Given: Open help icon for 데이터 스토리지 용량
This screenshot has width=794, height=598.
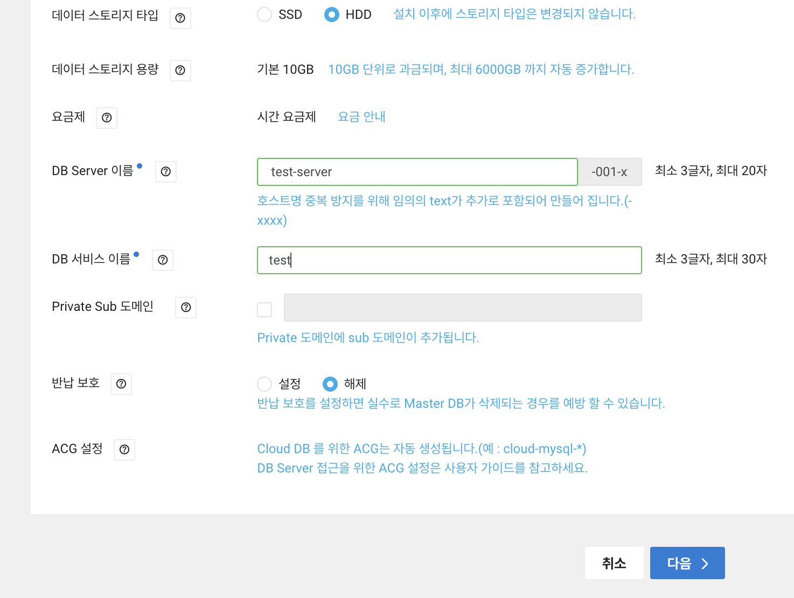Looking at the screenshot, I should tap(180, 70).
